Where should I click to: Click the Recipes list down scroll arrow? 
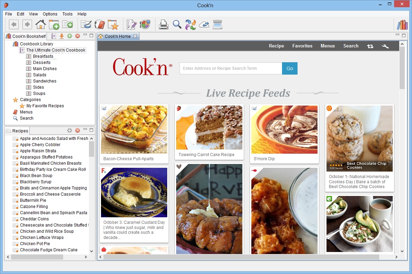pyautogui.click(x=91, y=251)
